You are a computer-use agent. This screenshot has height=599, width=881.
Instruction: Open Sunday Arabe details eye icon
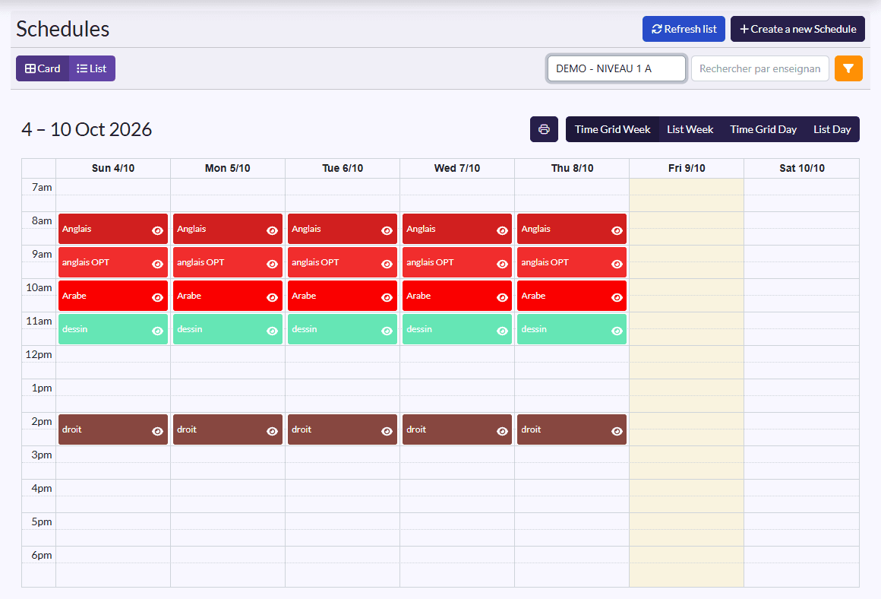click(157, 297)
